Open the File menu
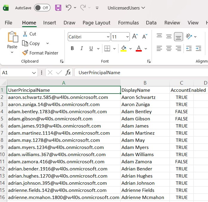The height and width of the screenshot is (202, 208). [x=8, y=23]
